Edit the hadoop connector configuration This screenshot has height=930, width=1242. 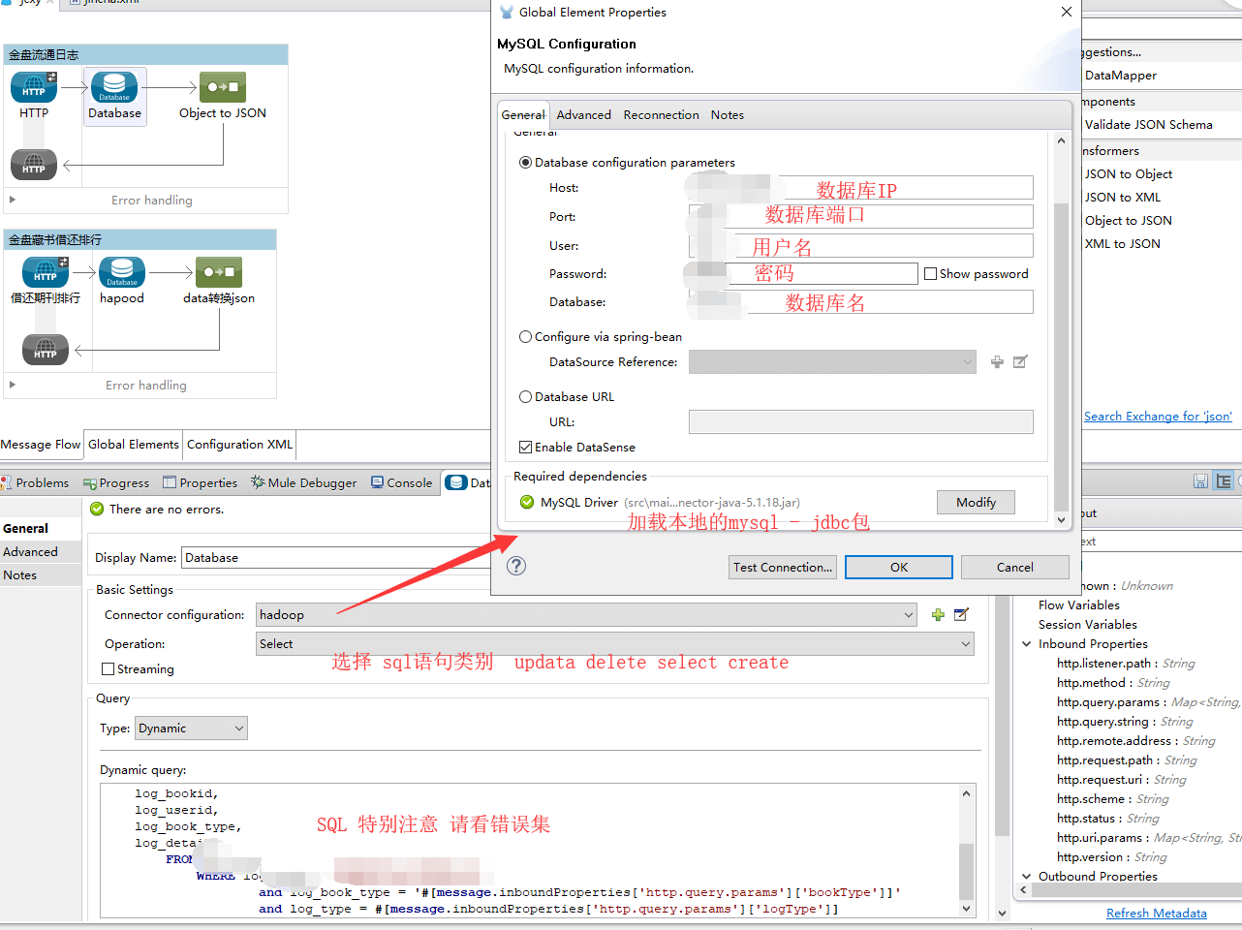tap(961, 615)
